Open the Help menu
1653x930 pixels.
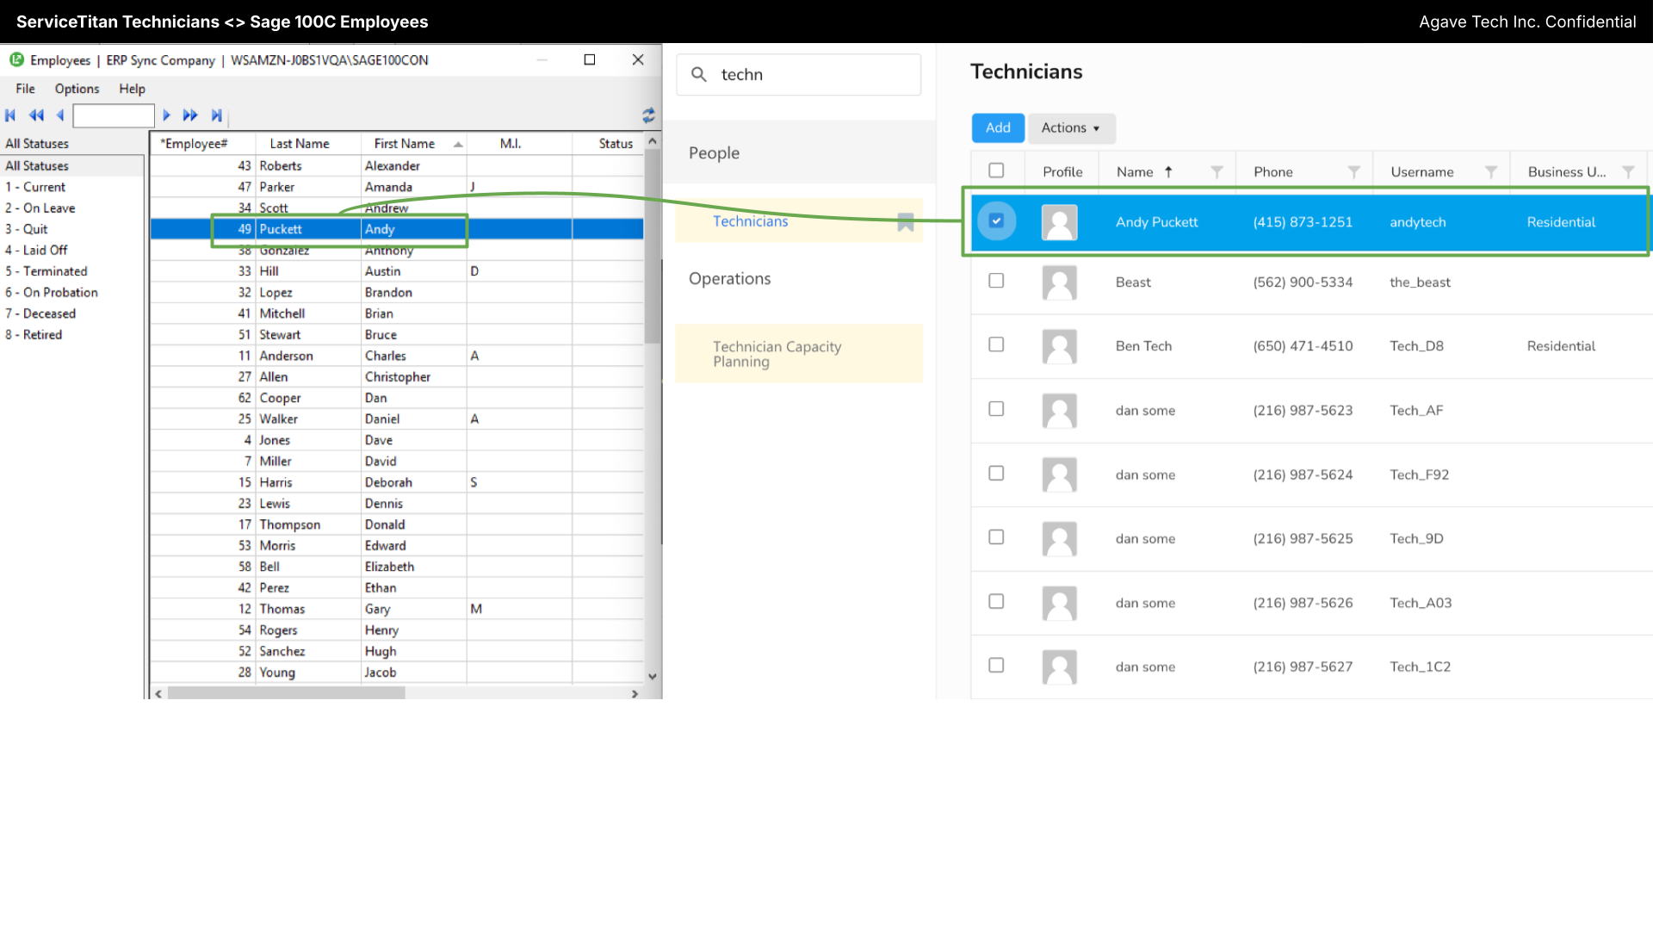132,89
